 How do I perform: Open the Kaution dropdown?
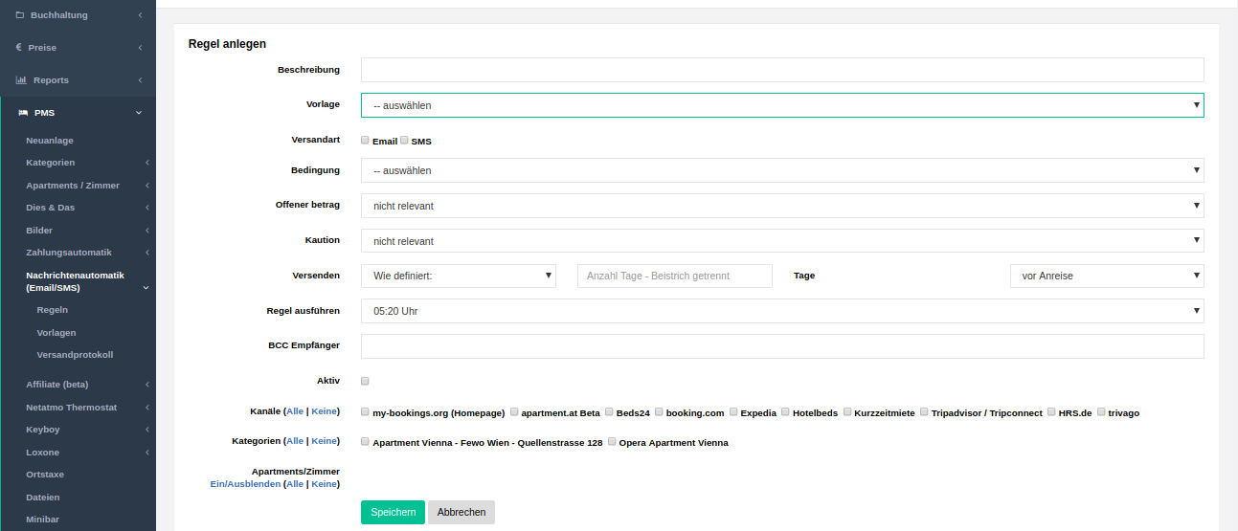782,241
